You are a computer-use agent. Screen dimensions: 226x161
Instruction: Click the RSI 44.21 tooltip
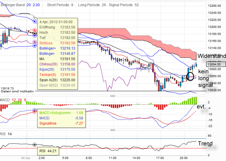click(48, 151)
